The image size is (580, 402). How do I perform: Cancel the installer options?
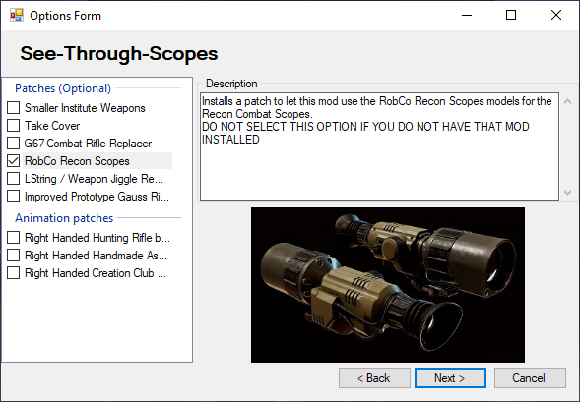click(530, 378)
